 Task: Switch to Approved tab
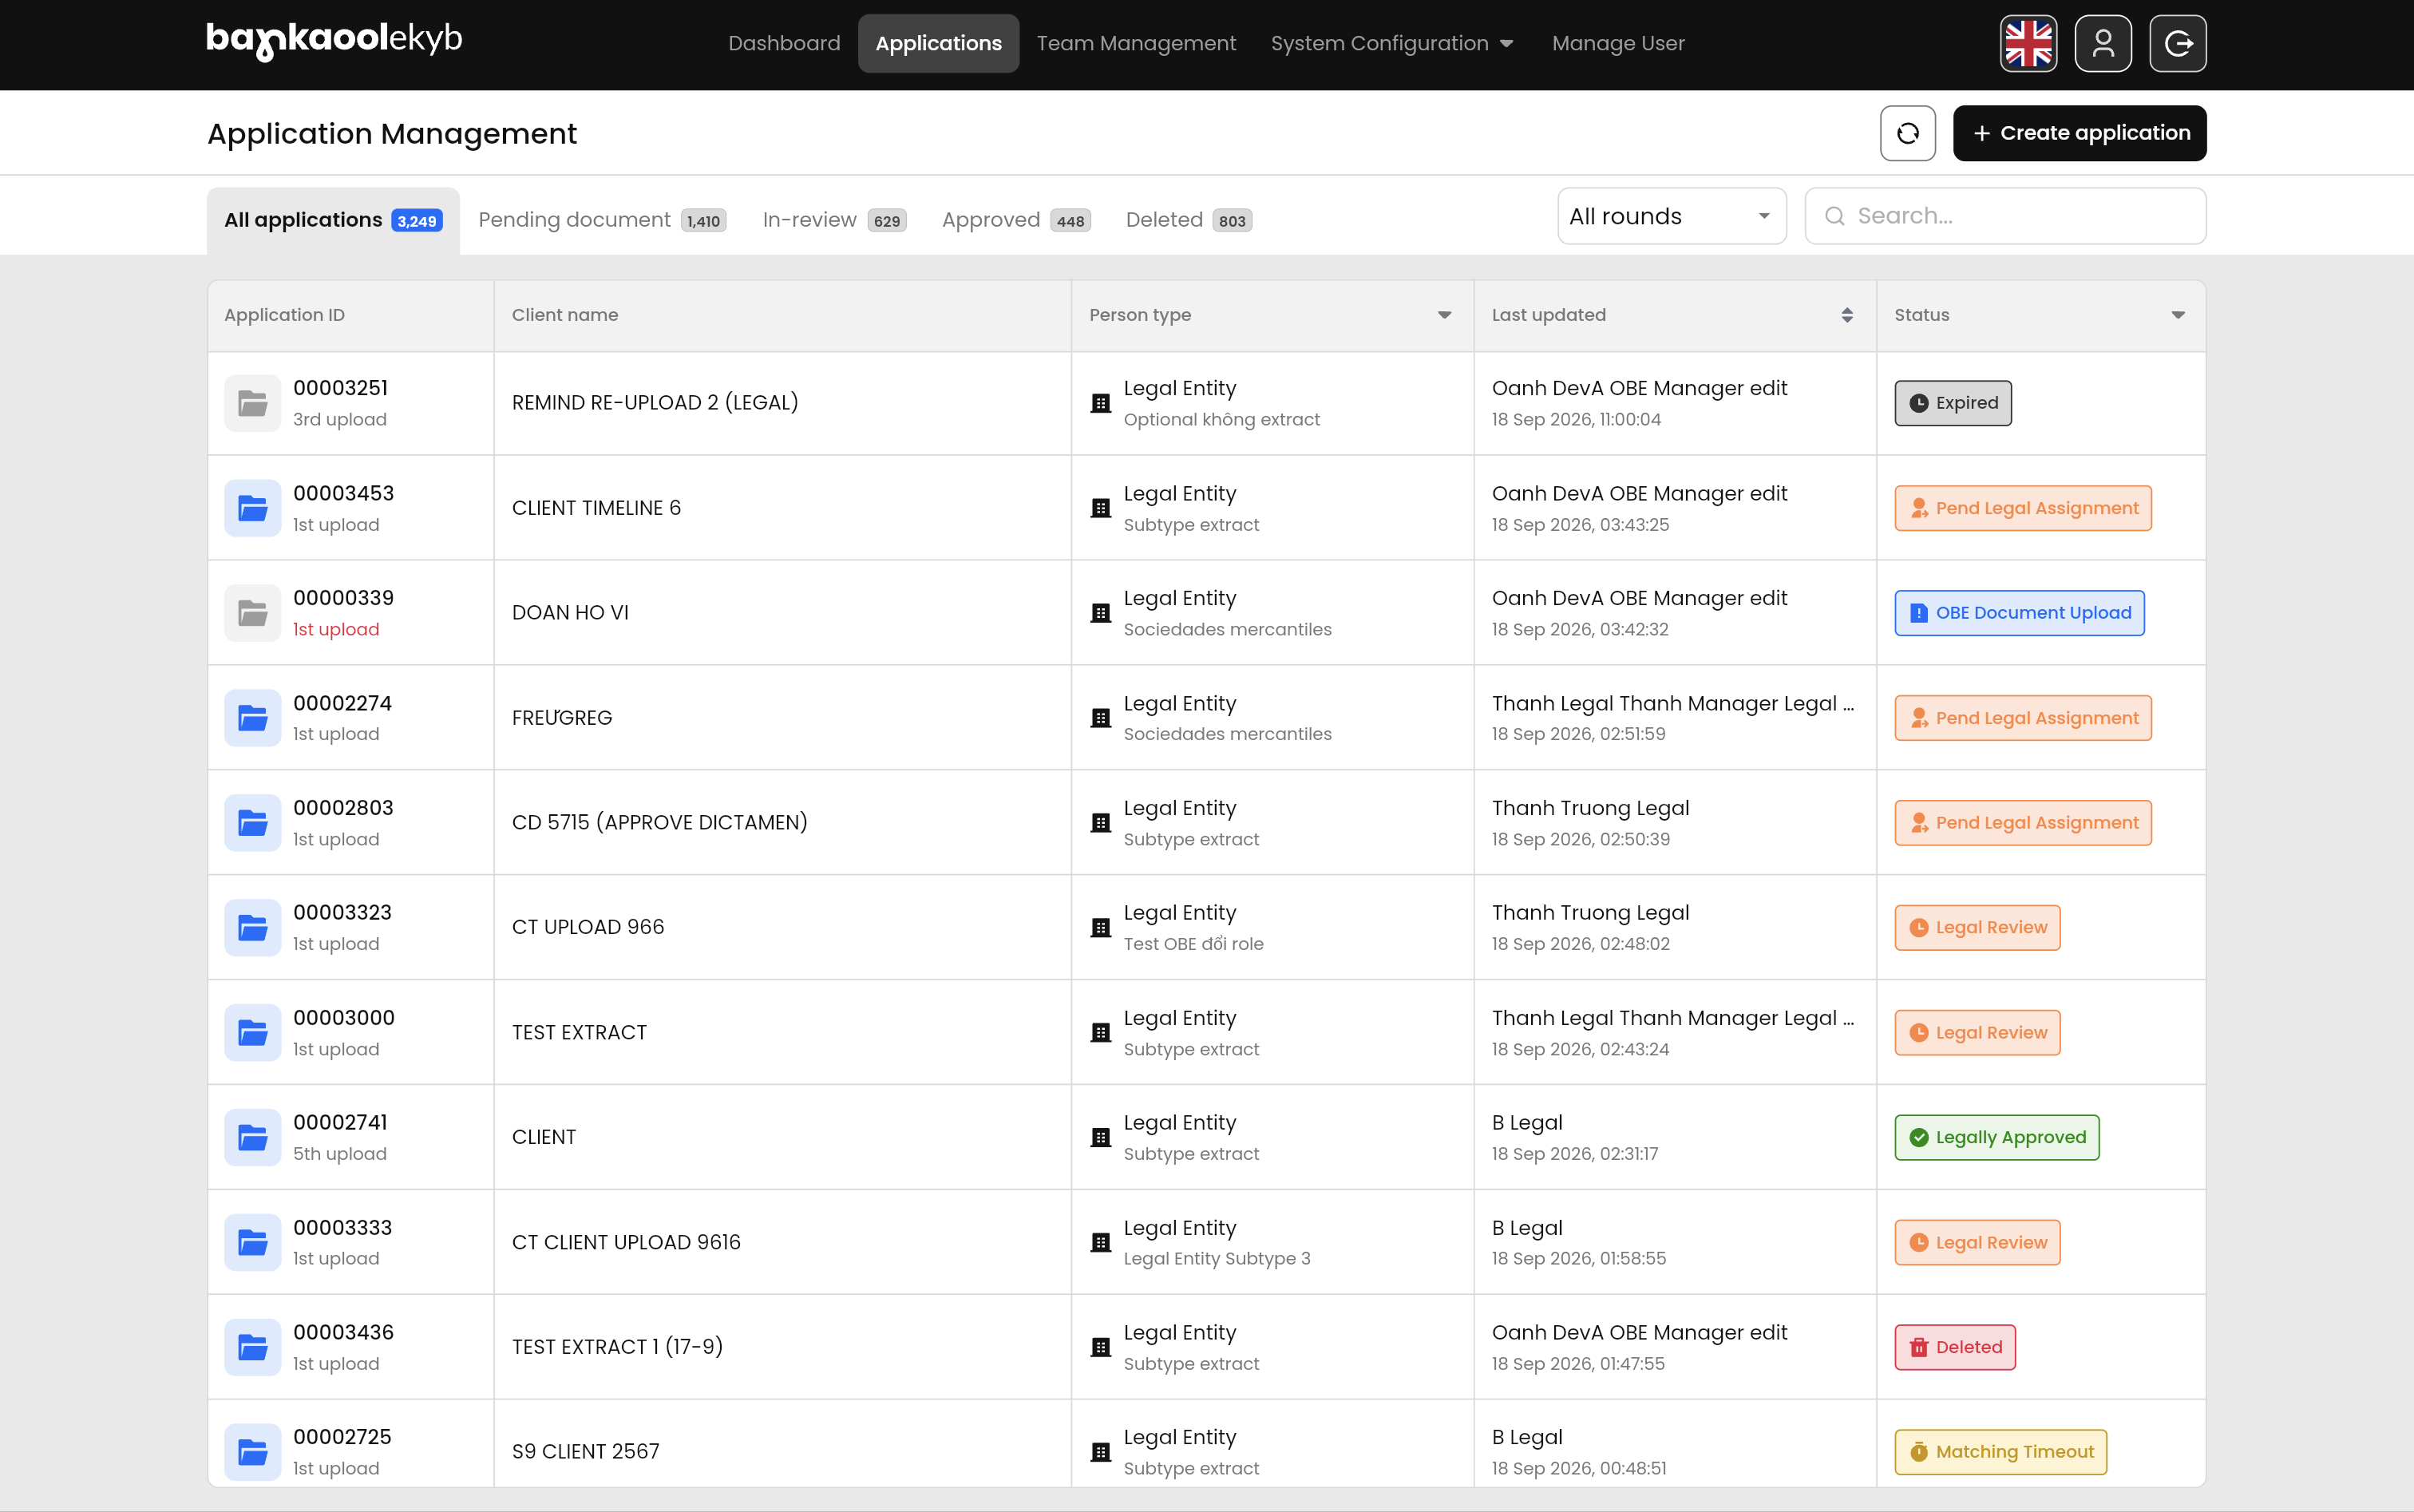click(1016, 220)
